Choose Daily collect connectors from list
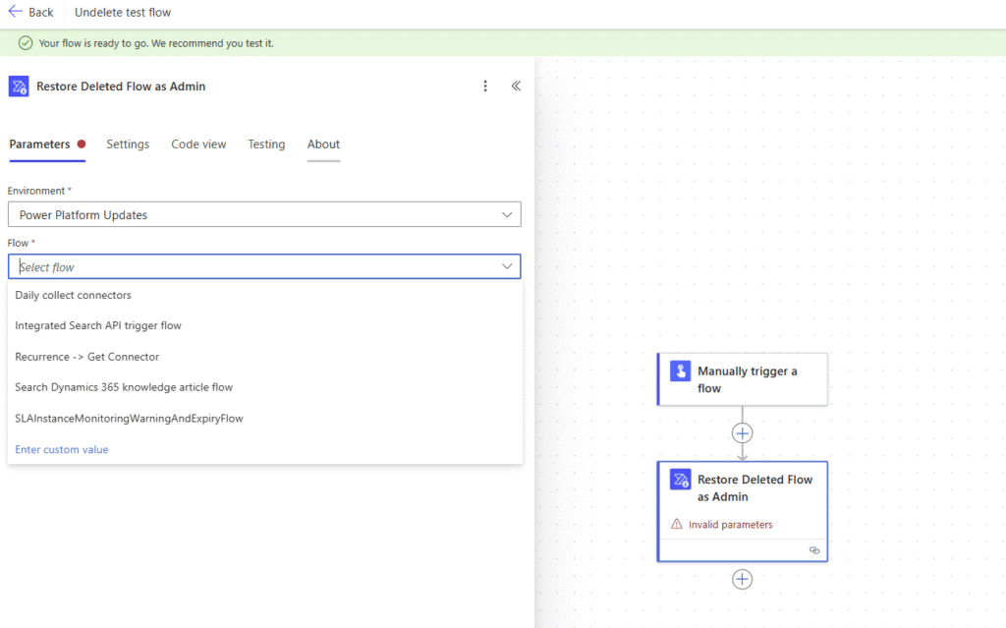1006x628 pixels. coord(265,296)
